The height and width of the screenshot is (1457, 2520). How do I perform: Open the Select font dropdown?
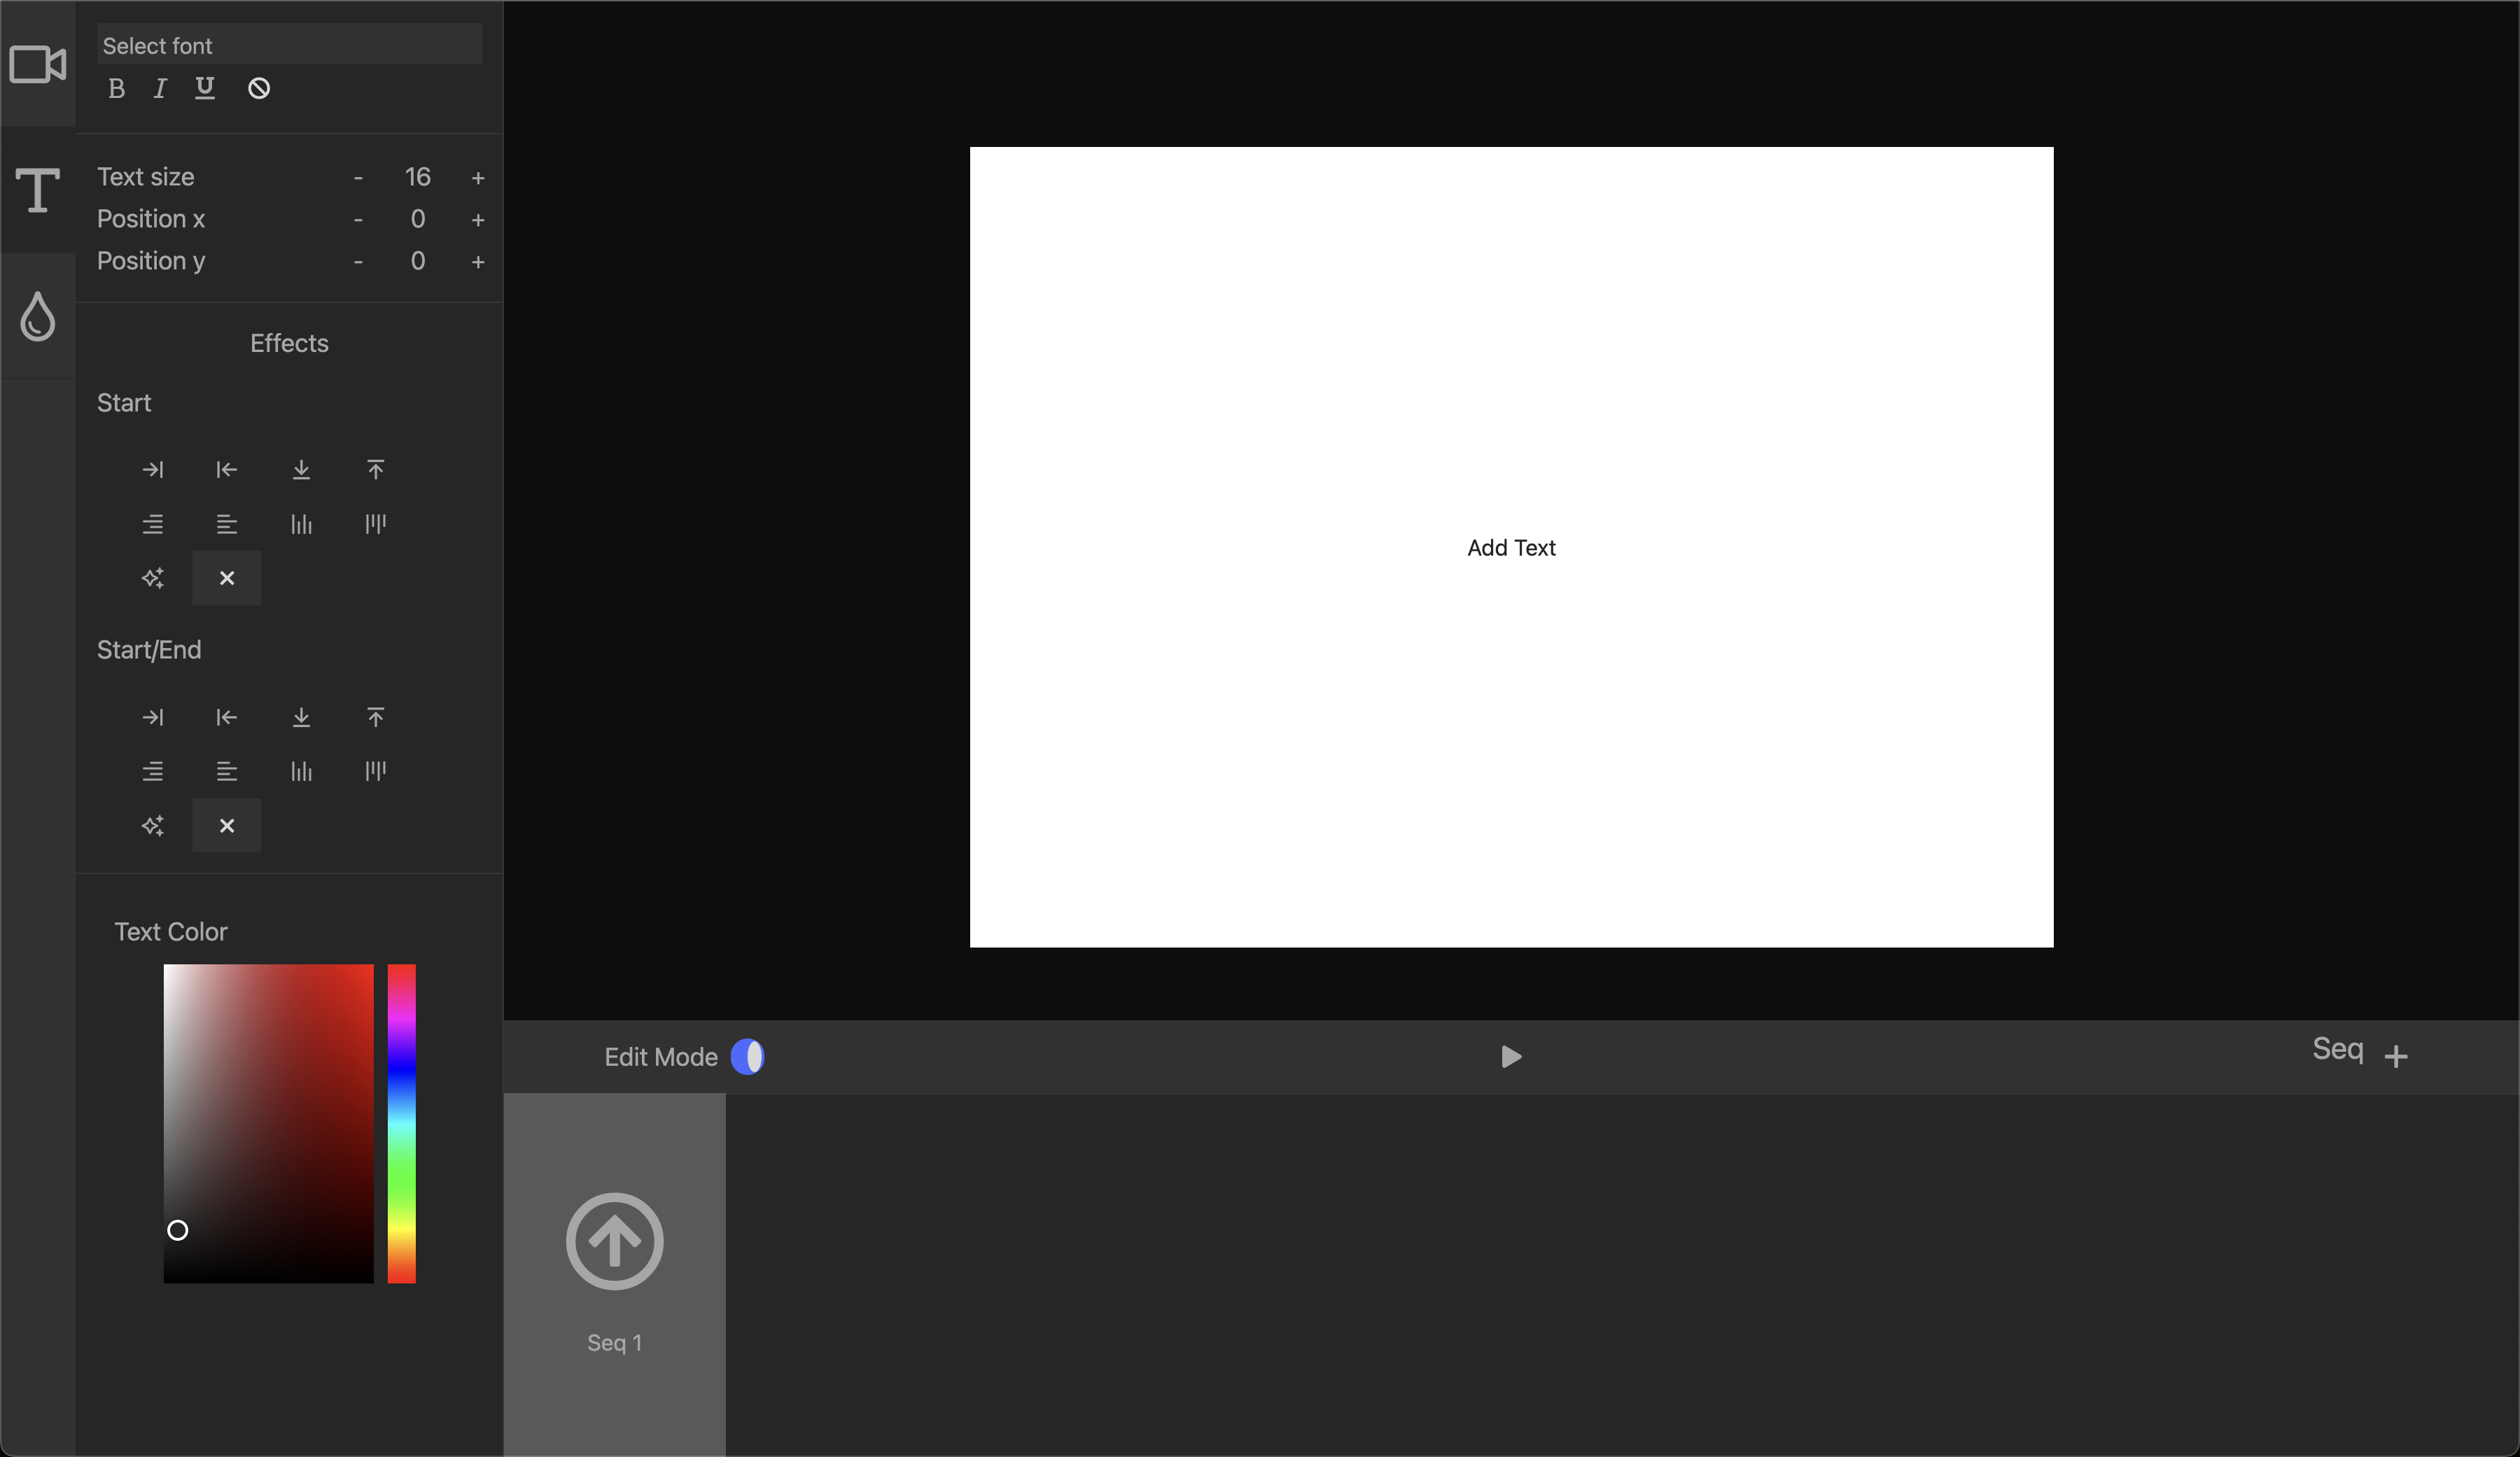[x=288, y=45]
